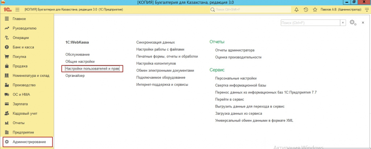Open Настройки пользователей и прав
371x149 pixels.
[x=92, y=69]
